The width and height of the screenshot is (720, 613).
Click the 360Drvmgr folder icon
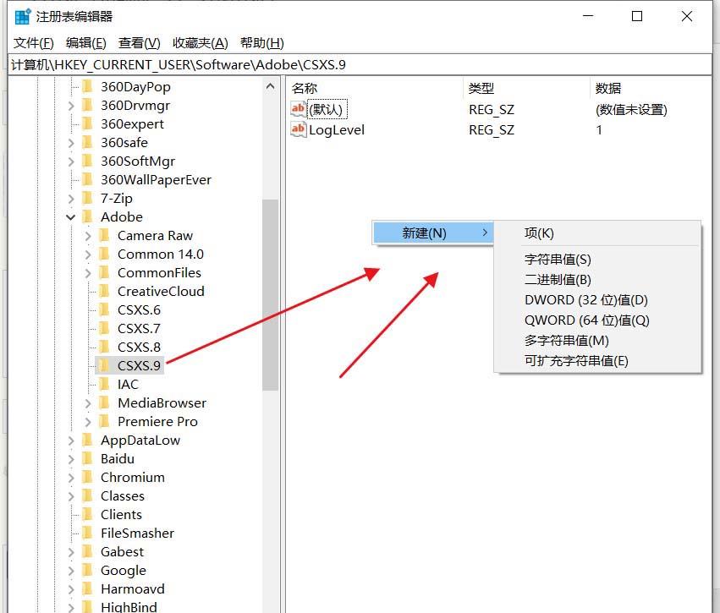click(x=87, y=105)
